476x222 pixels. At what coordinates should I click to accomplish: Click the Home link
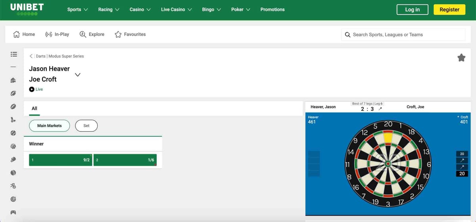tap(29, 35)
